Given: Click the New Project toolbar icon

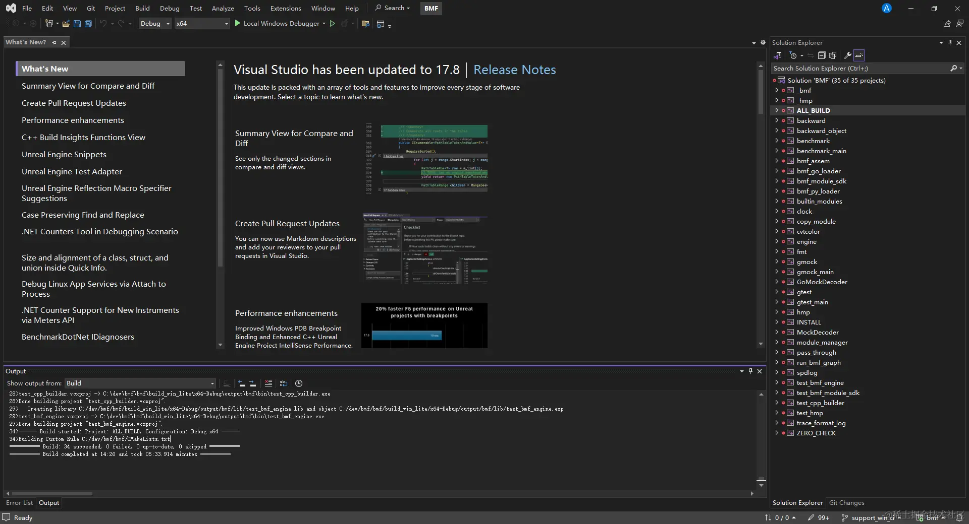Looking at the screenshot, I should pos(49,24).
